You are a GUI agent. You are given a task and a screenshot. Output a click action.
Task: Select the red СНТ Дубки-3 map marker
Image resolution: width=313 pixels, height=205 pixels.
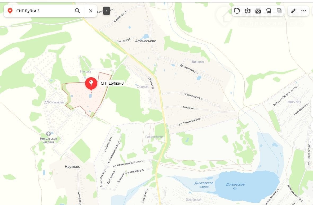[91, 84]
